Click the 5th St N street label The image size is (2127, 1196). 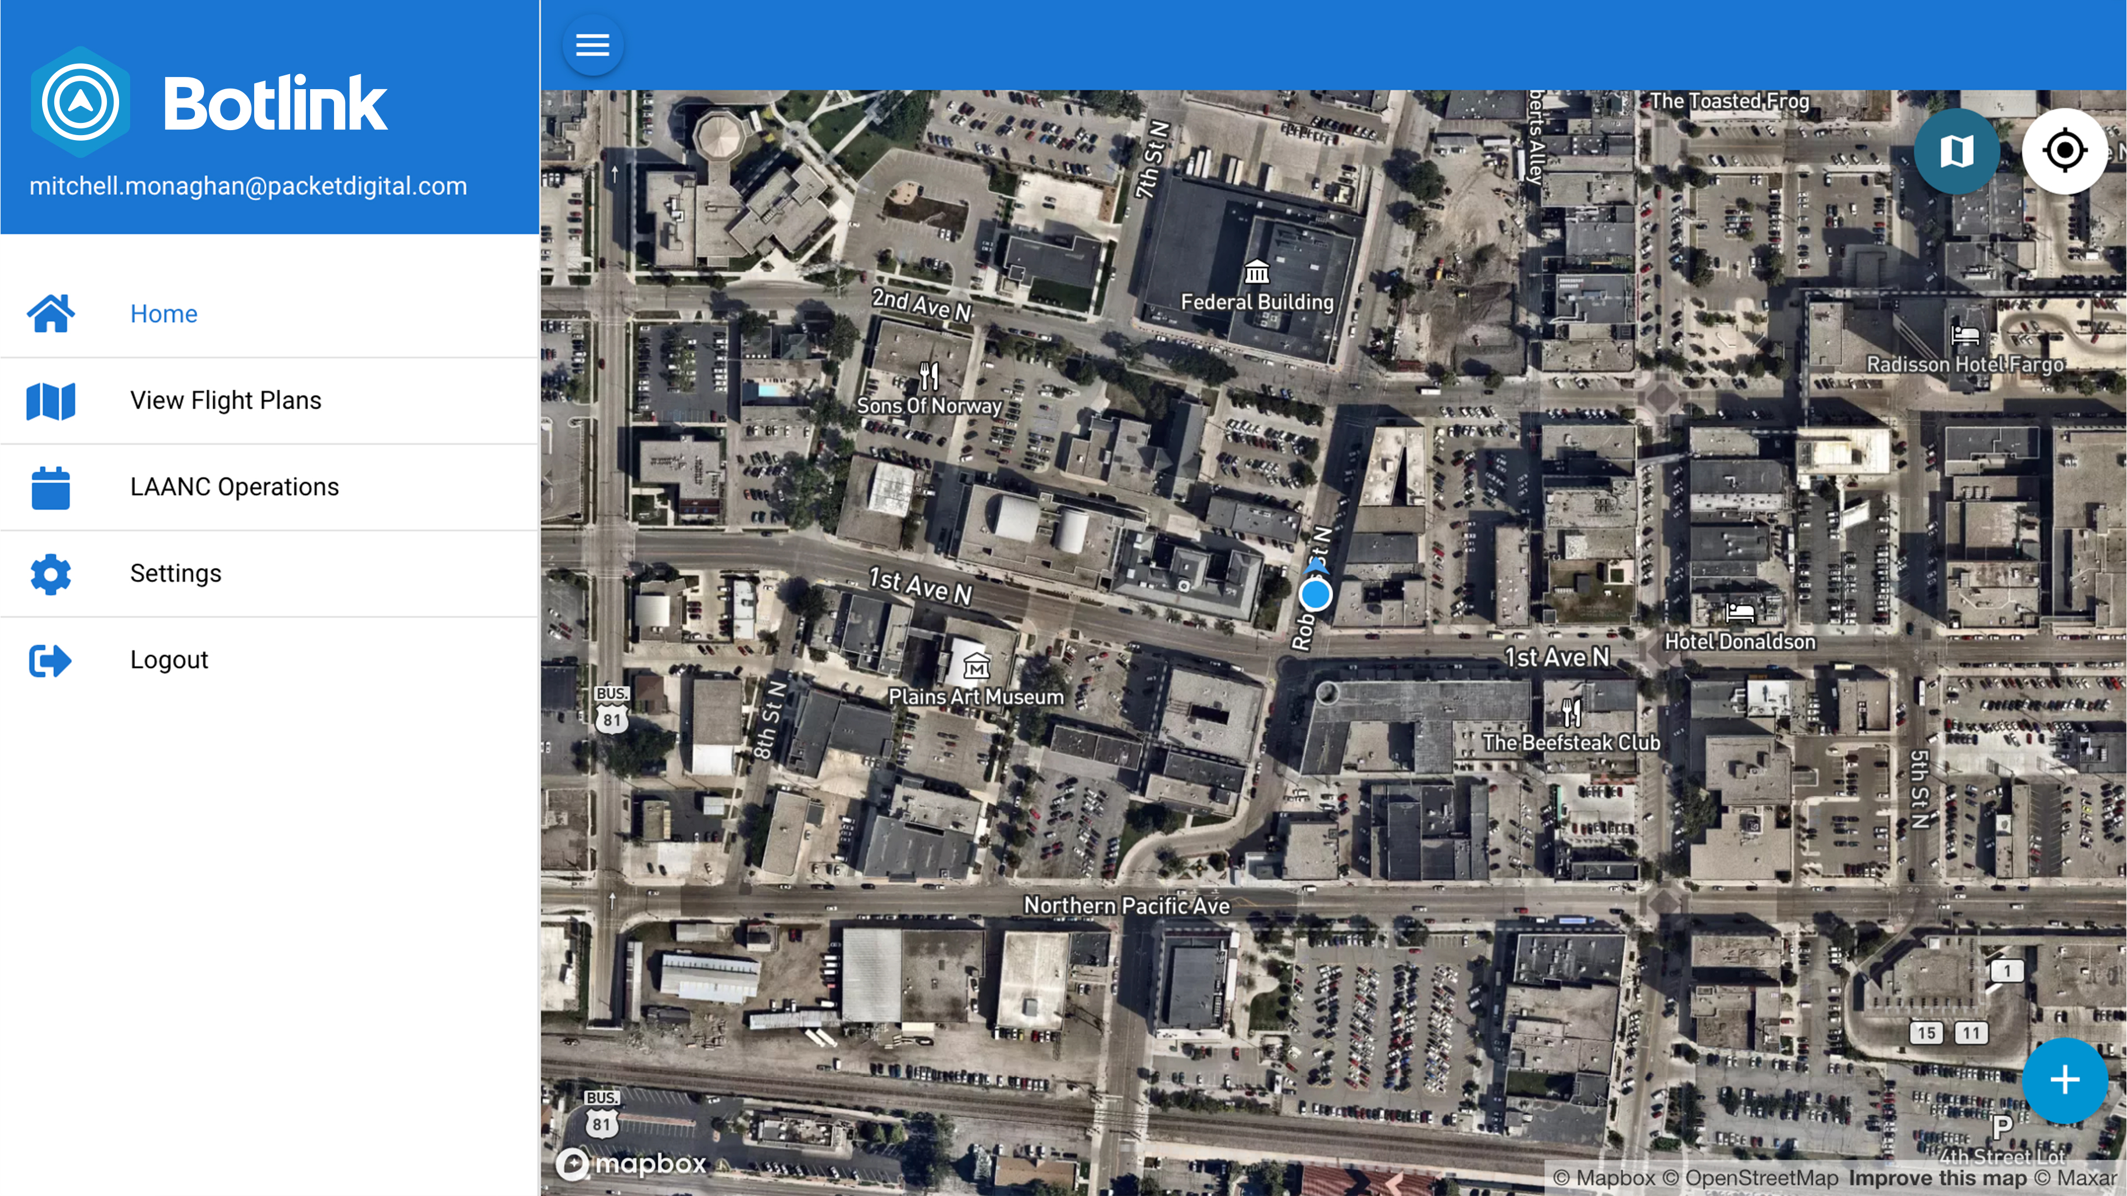click(x=1919, y=789)
